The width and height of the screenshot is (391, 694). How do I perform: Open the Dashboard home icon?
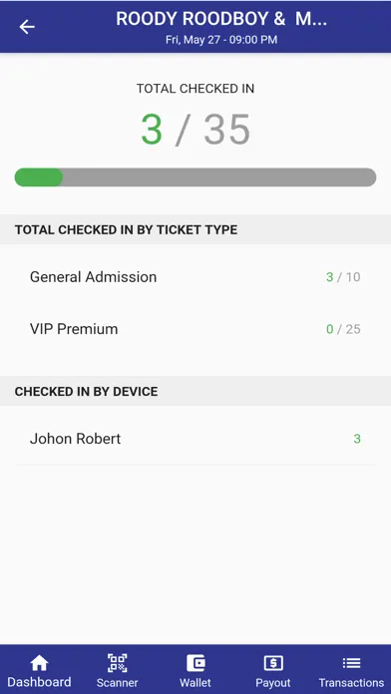tap(39, 662)
